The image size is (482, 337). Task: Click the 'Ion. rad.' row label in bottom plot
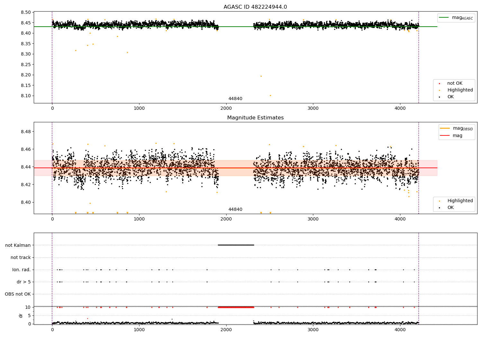pyautogui.click(x=22, y=270)
